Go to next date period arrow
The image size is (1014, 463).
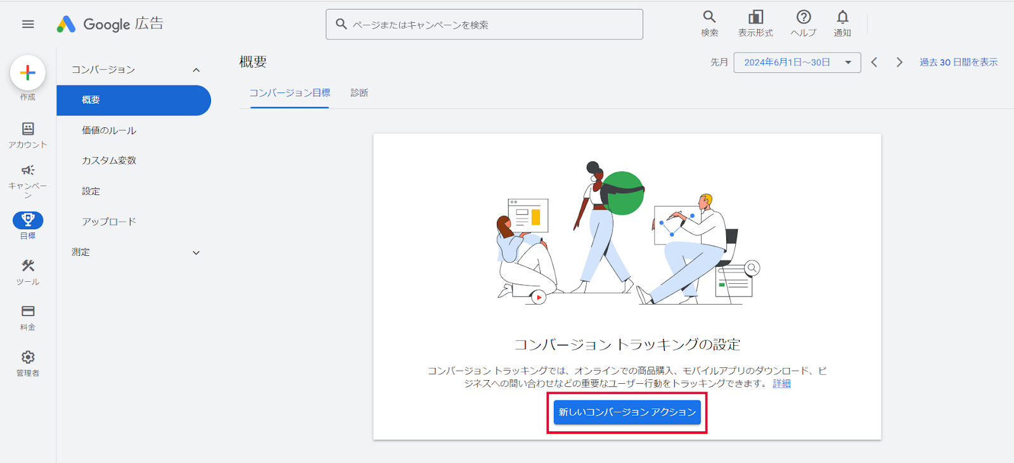coord(899,62)
